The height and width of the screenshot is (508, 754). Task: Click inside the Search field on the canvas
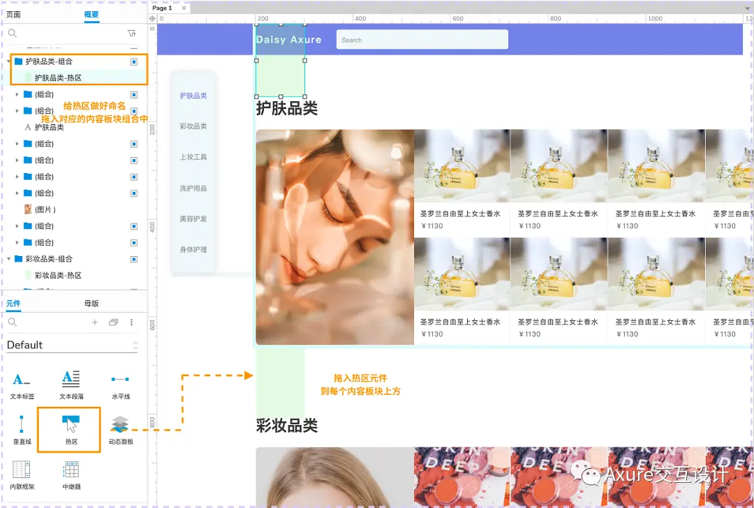422,40
